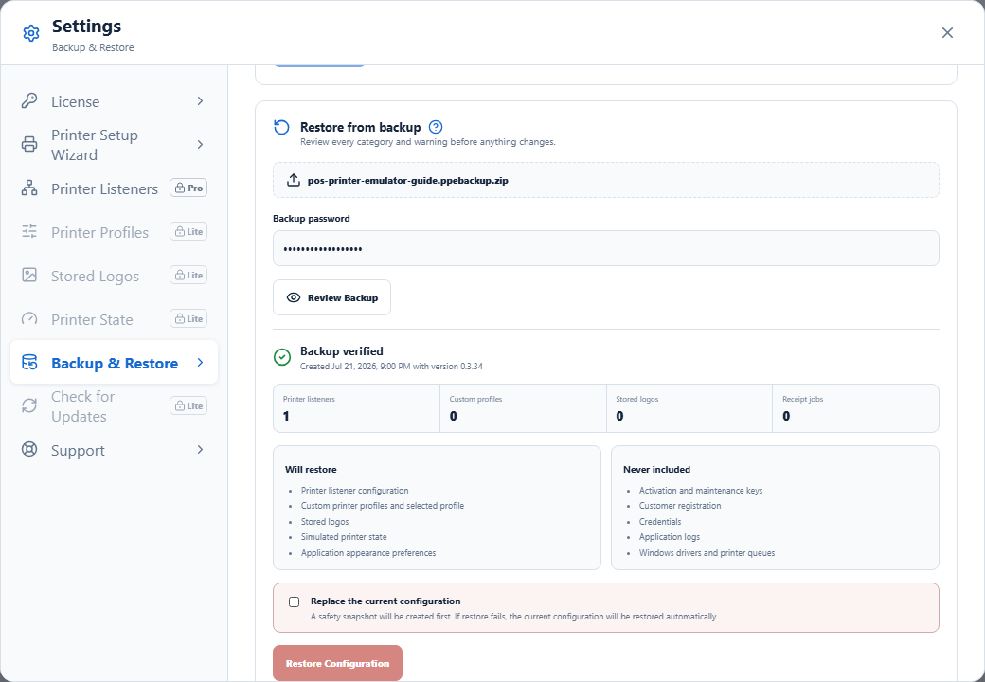This screenshot has height=682, width=985.
Task: Click 'Application appearance preferences' list item
Action: coord(368,552)
